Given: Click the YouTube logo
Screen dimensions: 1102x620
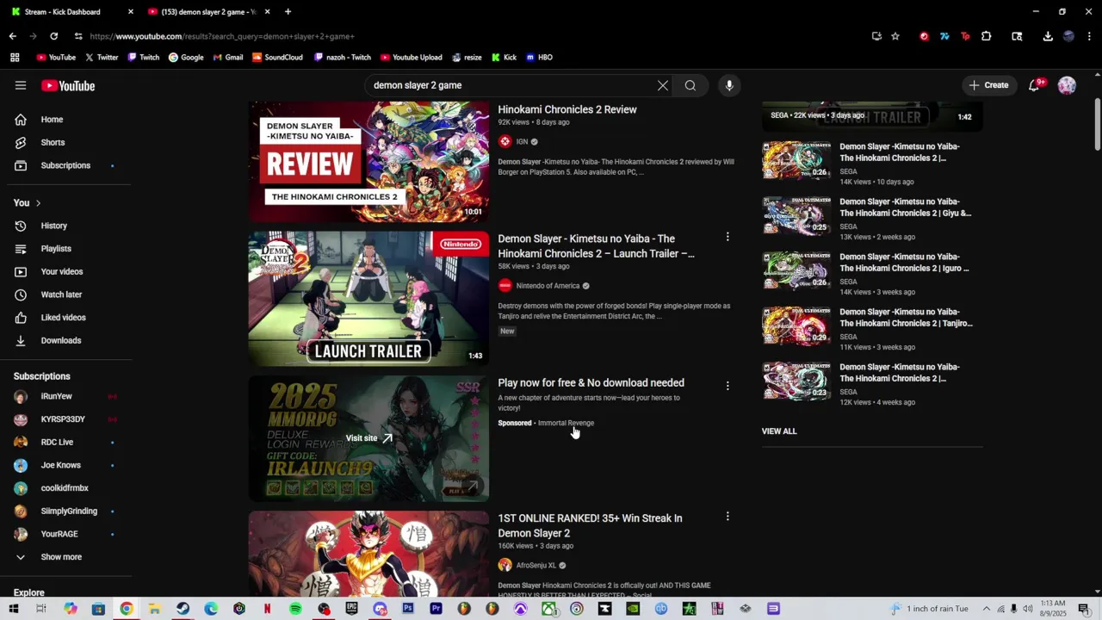Looking at the screenshot, I should click(x=68, y=85).
